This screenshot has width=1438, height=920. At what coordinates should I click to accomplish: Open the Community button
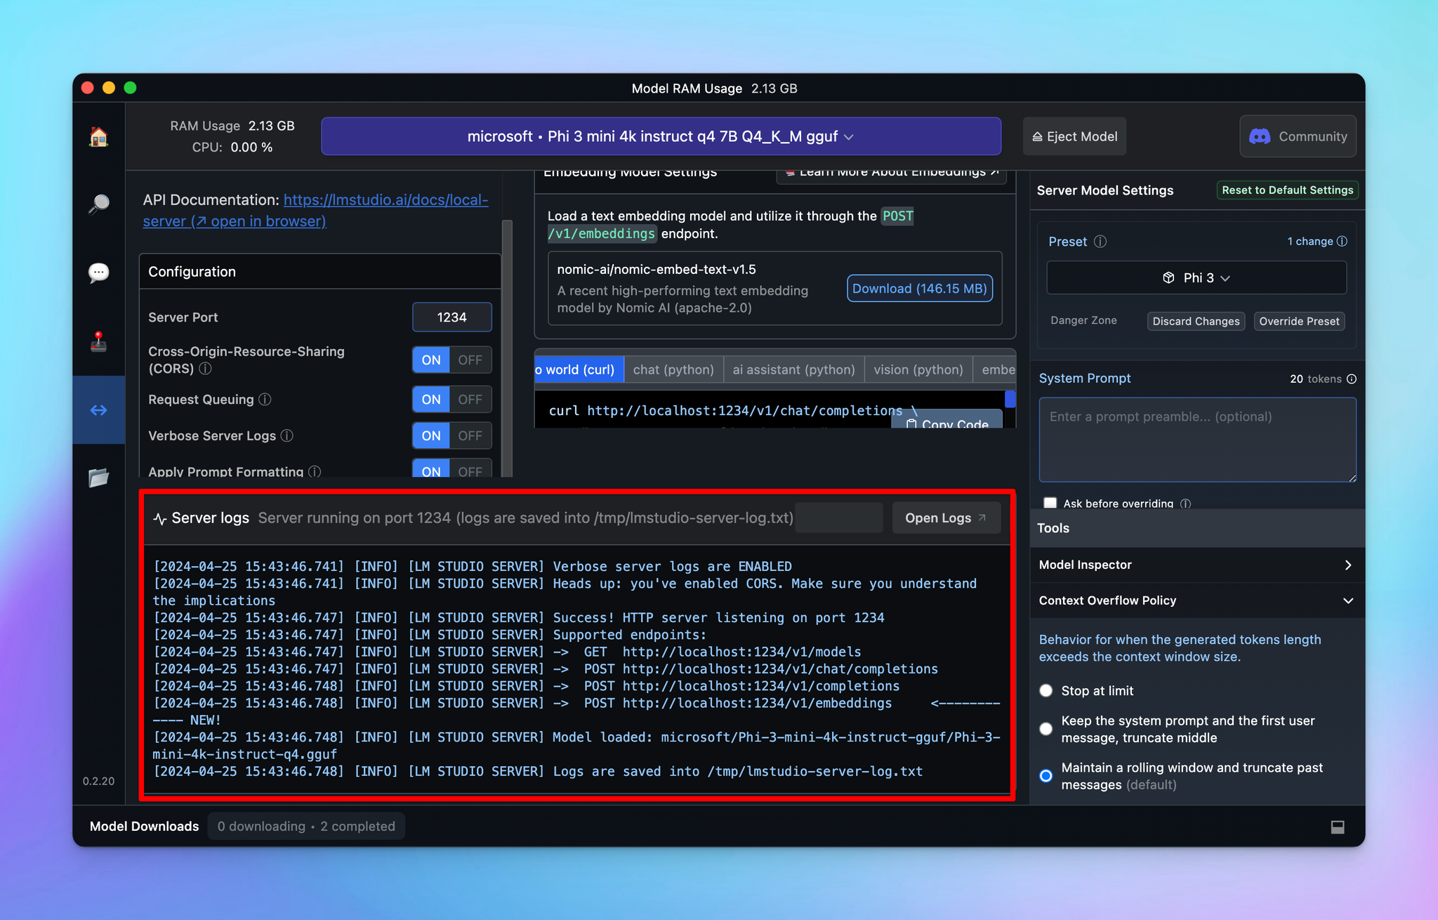(x=1298, y=136)
